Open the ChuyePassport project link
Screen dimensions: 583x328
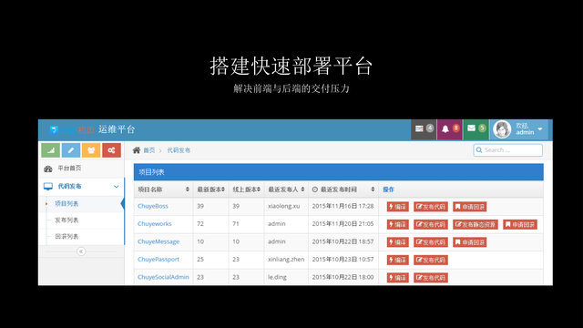[x=159, y=259]
